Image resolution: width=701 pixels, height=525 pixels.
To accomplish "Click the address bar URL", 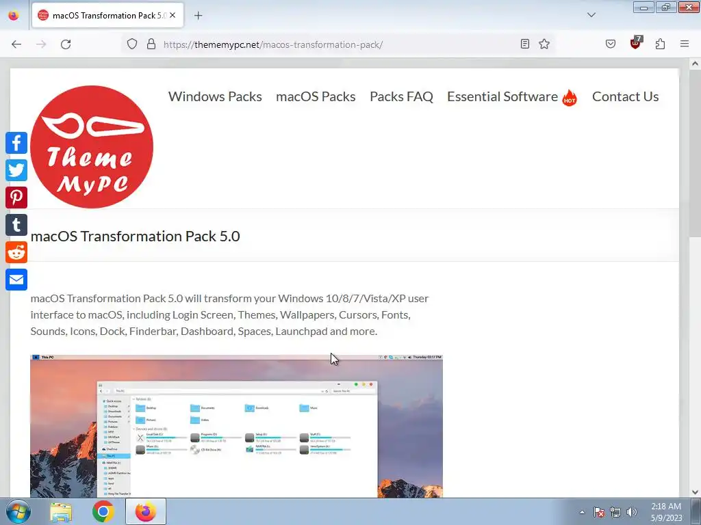I will coord(273,44).
